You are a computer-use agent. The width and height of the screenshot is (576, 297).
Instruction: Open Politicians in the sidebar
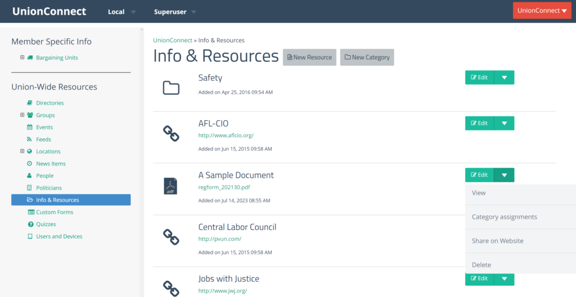[49, 188]
